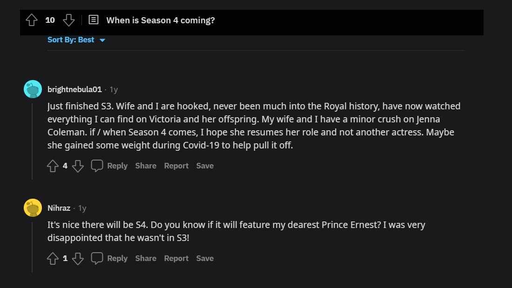Upvote the Season 4 post in header
This screenshot has height=288, width=512.
coord(32,20)
